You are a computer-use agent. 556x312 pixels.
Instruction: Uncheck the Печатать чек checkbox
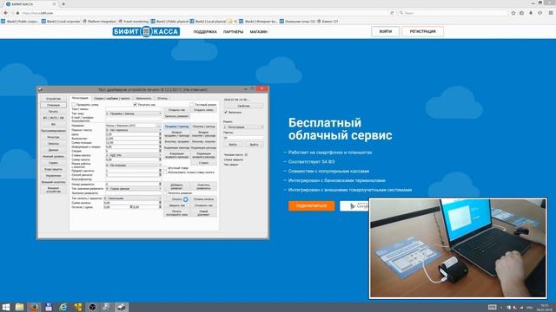click(x=136, y=105)
